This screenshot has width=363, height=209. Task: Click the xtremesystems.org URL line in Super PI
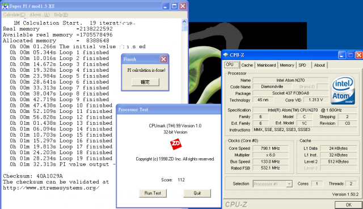[51, 188]
